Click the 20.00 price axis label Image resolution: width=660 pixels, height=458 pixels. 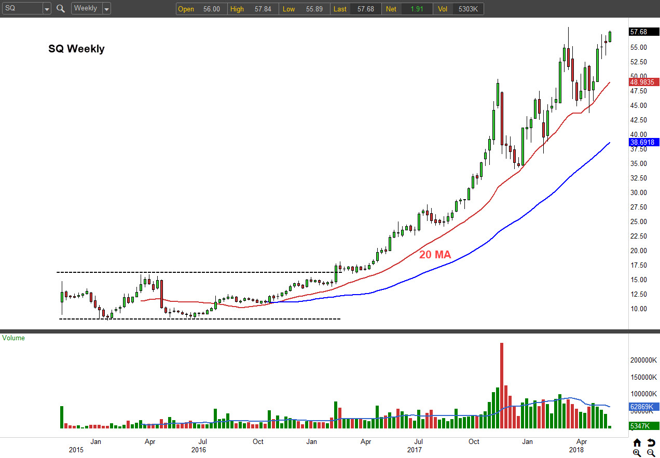638,251
